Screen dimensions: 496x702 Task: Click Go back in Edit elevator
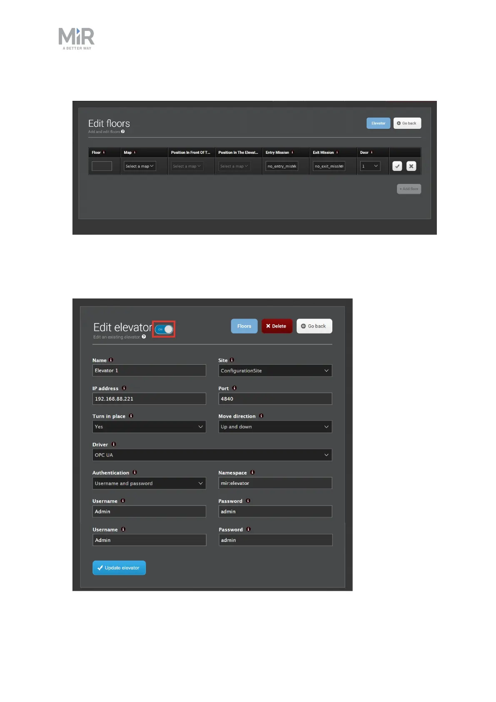[x=314, y=326]
